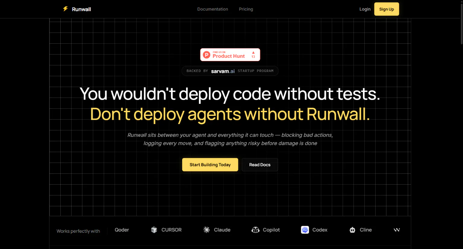The height and width of the screenshot is (249, 463).
Task: Click the sarvam.ai startup program badge
Action: (230, 71)
